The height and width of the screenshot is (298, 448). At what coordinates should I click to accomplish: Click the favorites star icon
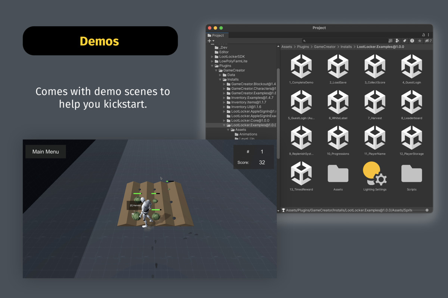pyautogui.click(x=420, y=41)
